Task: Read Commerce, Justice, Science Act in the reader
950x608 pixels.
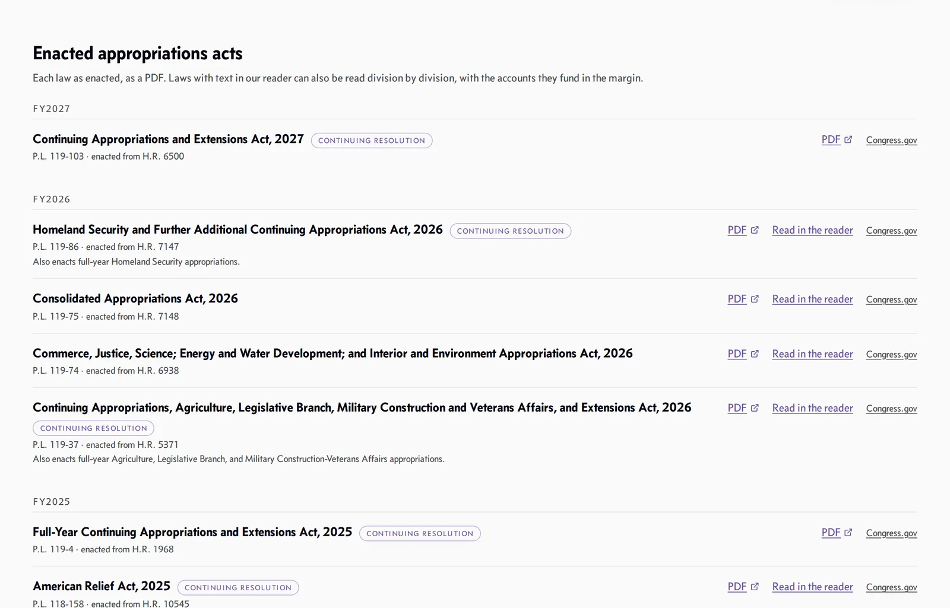Action: (x=812, y=354)
